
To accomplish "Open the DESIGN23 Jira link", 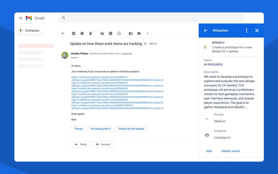I will pos(117,90).
